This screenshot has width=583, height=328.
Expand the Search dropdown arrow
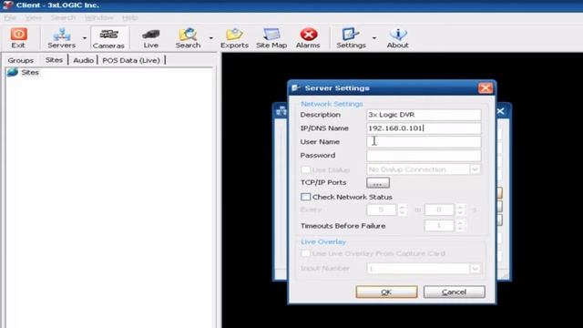pos(210,38)
